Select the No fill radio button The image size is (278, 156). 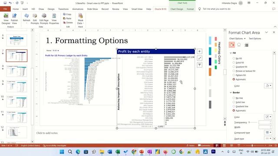coord(234,58)
